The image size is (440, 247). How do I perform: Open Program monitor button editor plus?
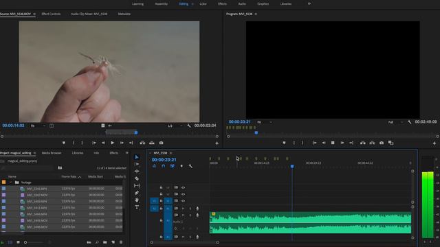[434, 143]
